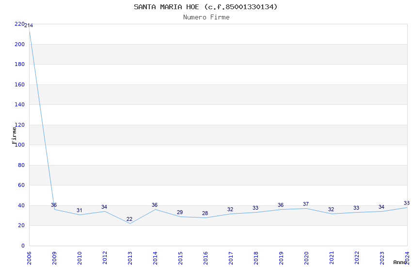This screenshot has height=267, width=412.
Task: Select the 29 data label above 2015
Action: (x=180, y=212)
